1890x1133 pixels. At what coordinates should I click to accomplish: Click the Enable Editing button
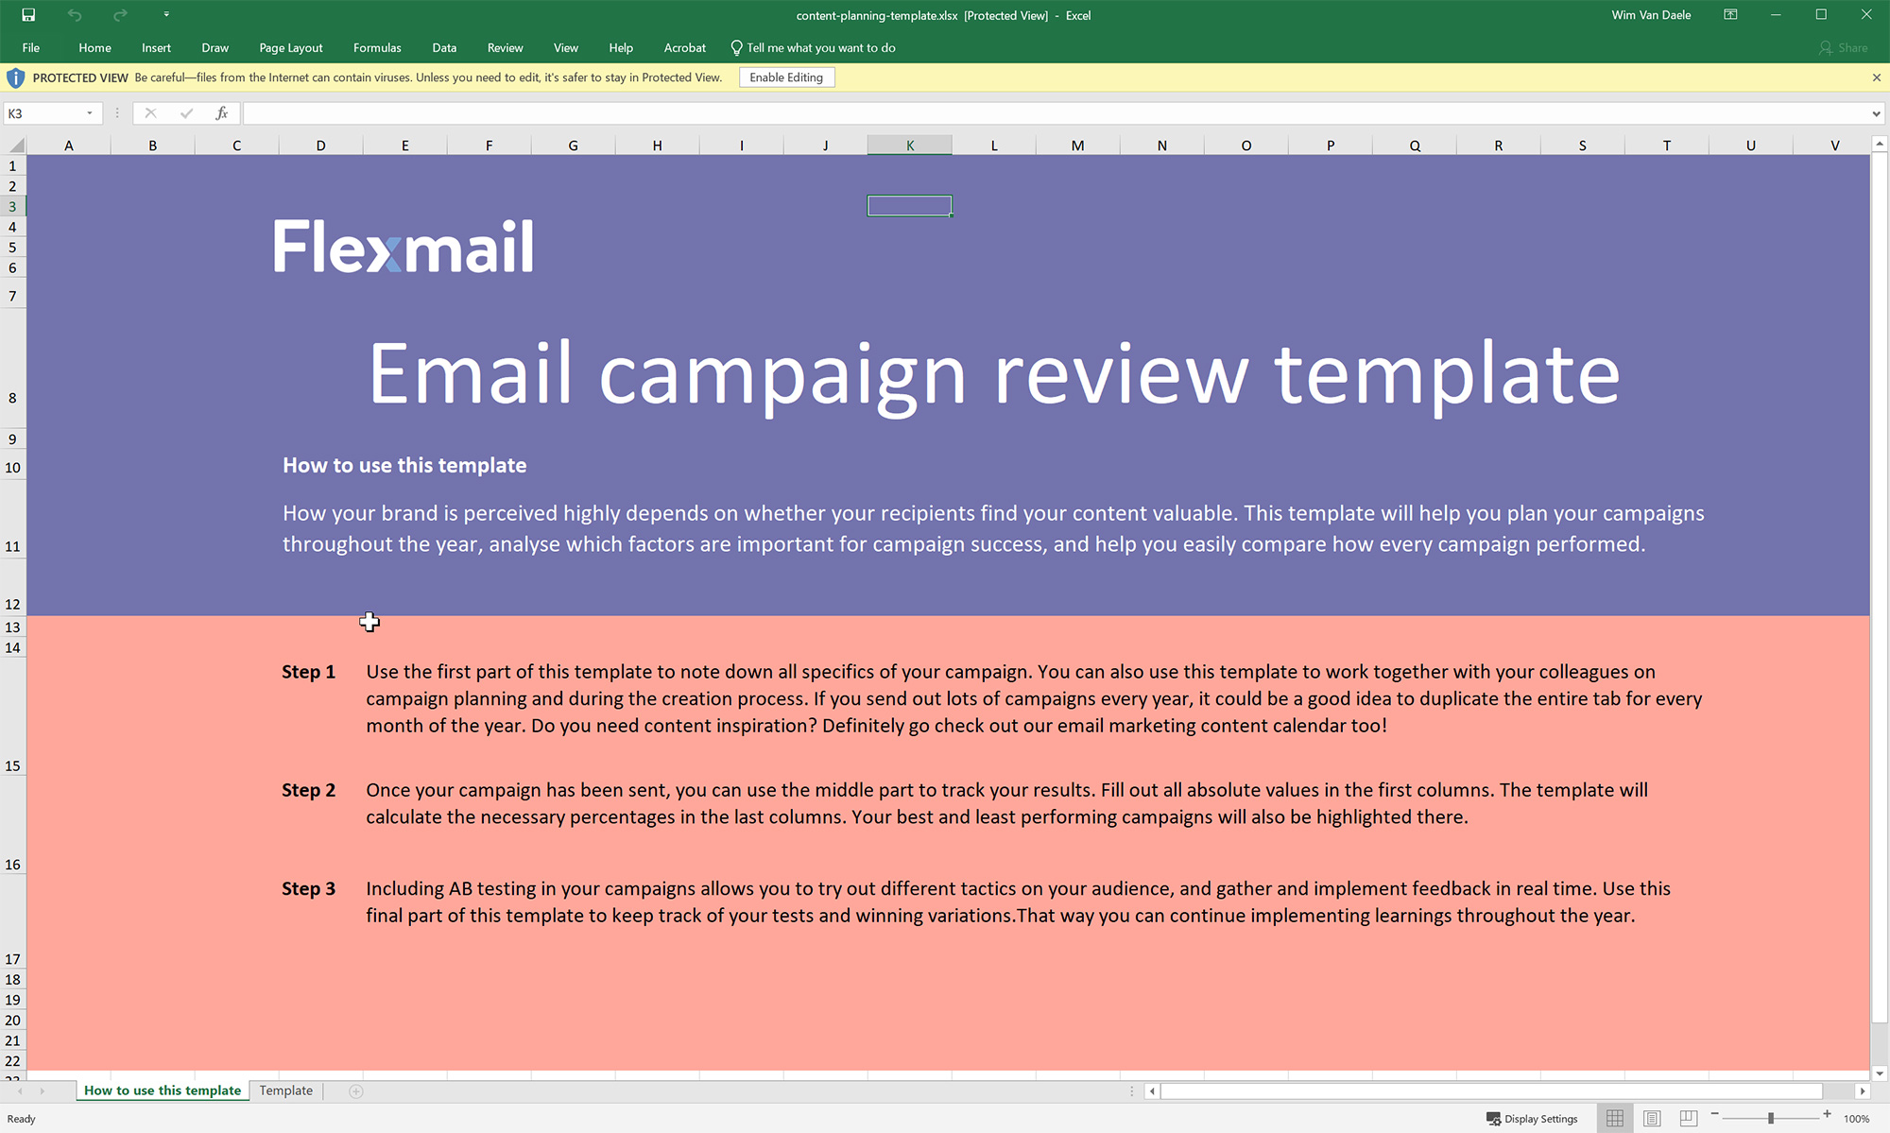click(786, 77)
